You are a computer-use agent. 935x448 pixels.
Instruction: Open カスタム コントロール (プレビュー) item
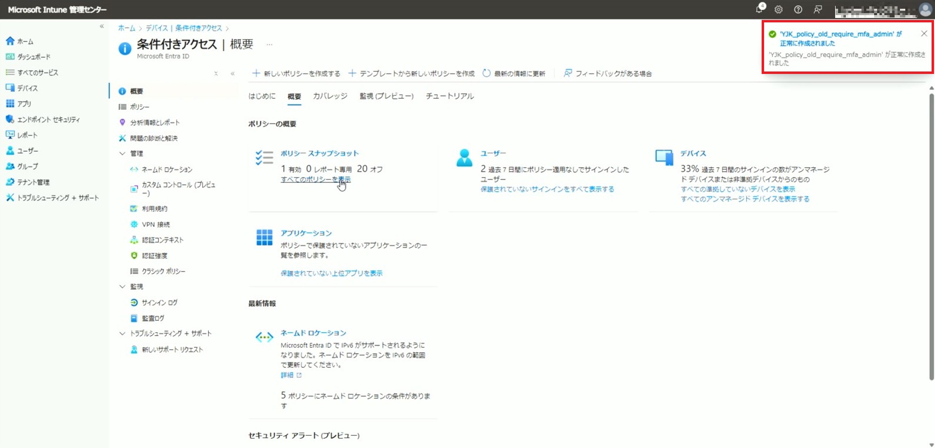click(178, 189)
